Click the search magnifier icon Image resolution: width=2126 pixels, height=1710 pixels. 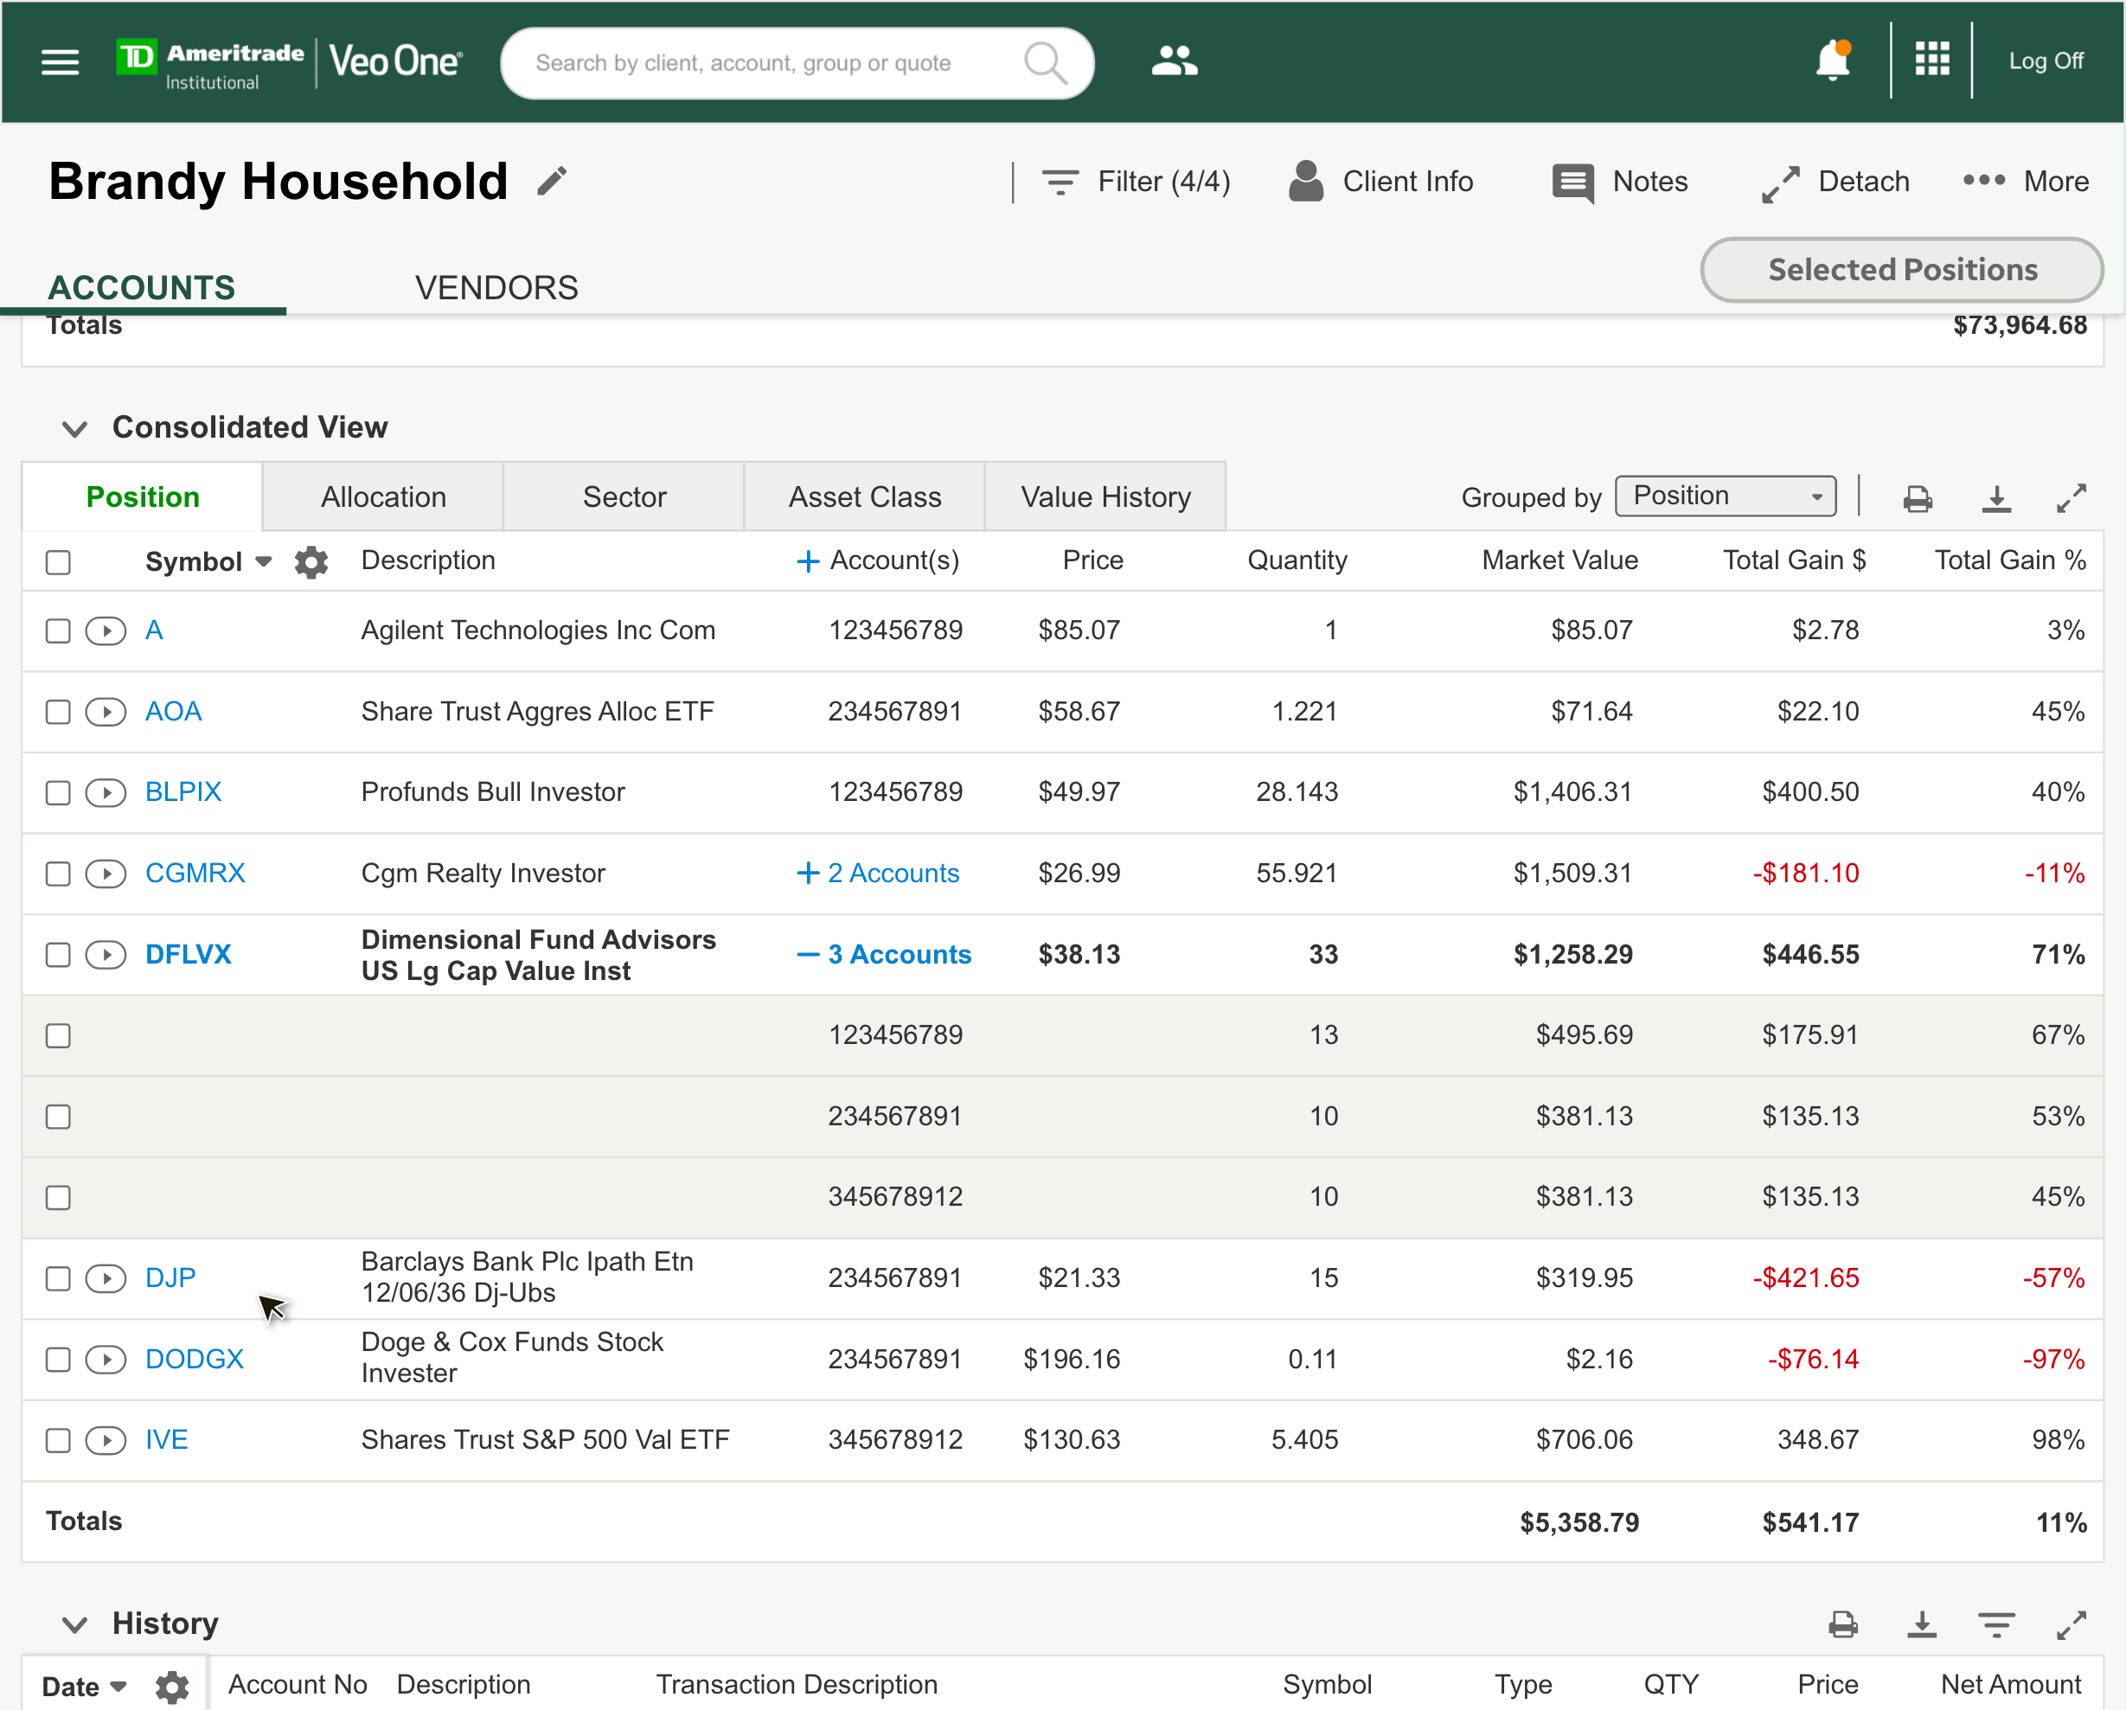pyautogui.click(x=1045, y=63)
